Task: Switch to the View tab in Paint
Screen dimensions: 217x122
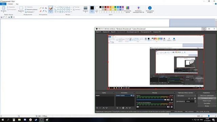Action: tap(17, 4)
